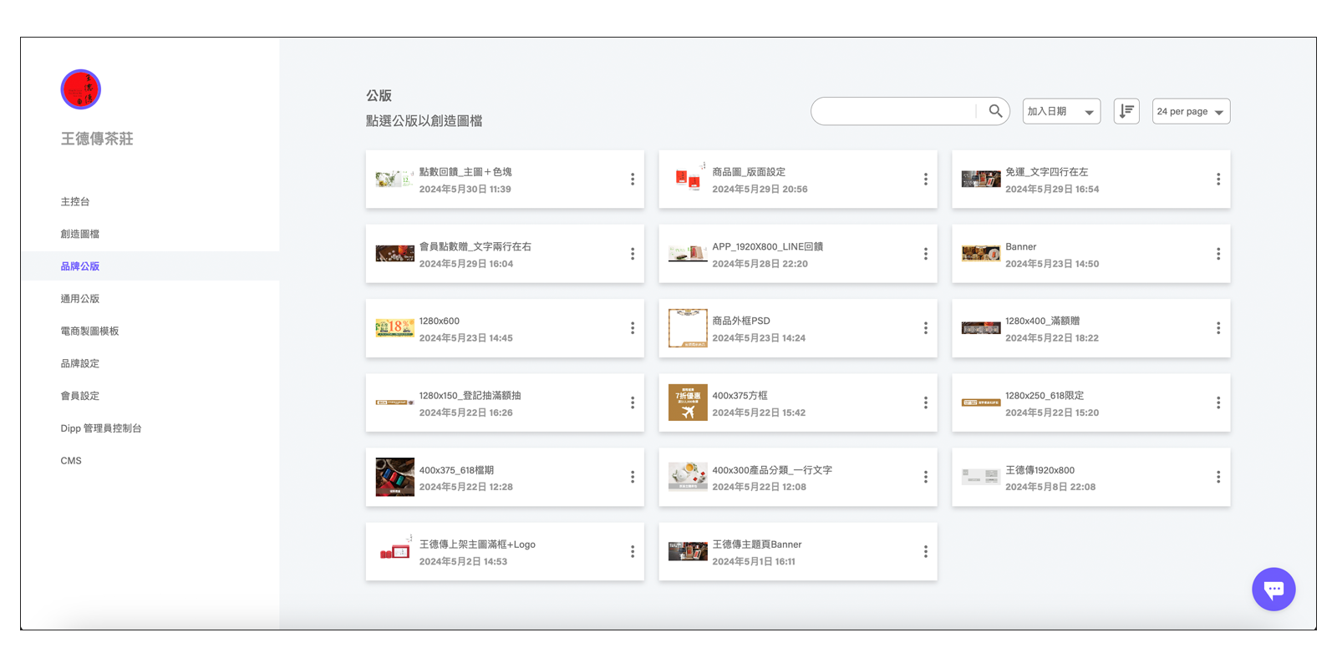
Task: Open 品牌設定 in the sidebar
Action: click(80, 363)
